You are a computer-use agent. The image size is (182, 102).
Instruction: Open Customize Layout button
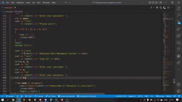(160, 3)
